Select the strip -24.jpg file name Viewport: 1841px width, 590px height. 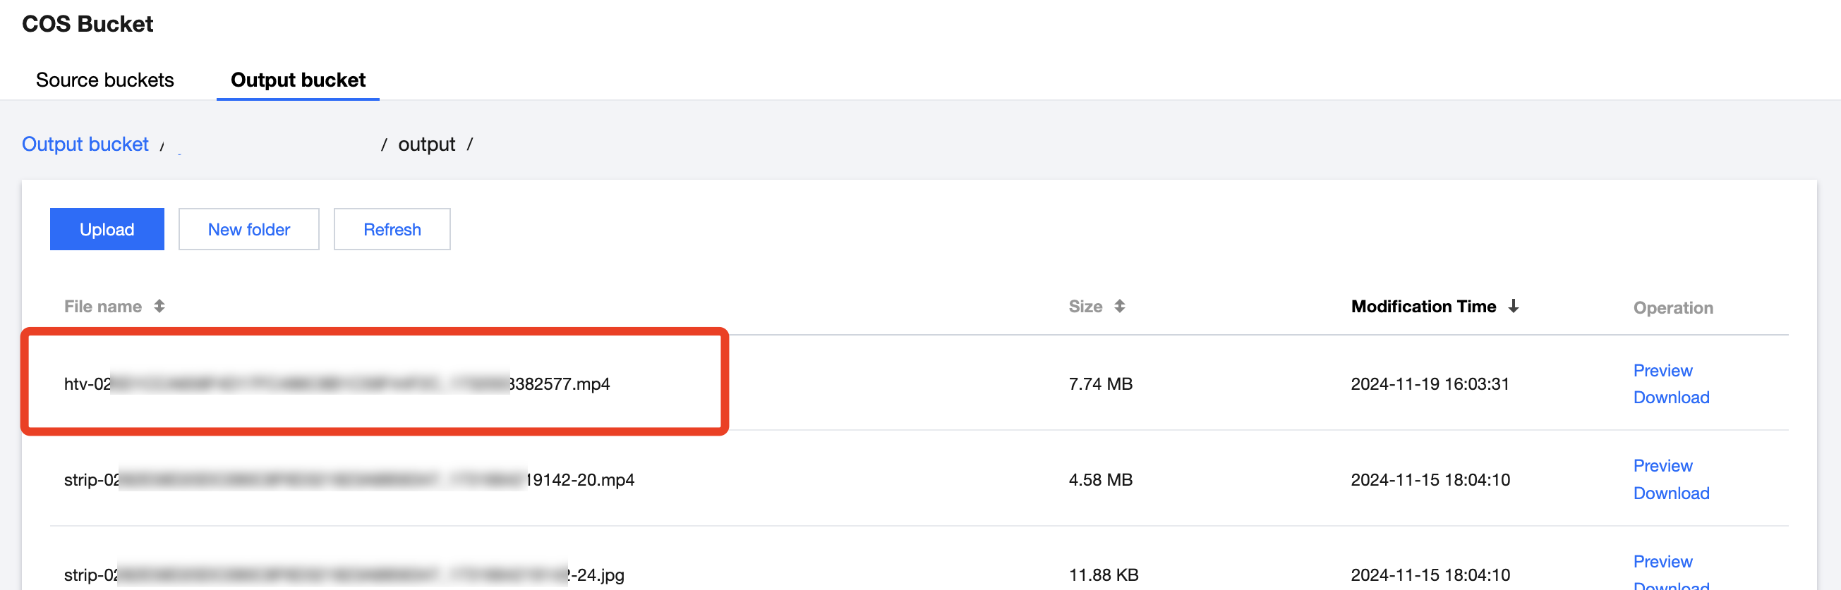[343, 575]
